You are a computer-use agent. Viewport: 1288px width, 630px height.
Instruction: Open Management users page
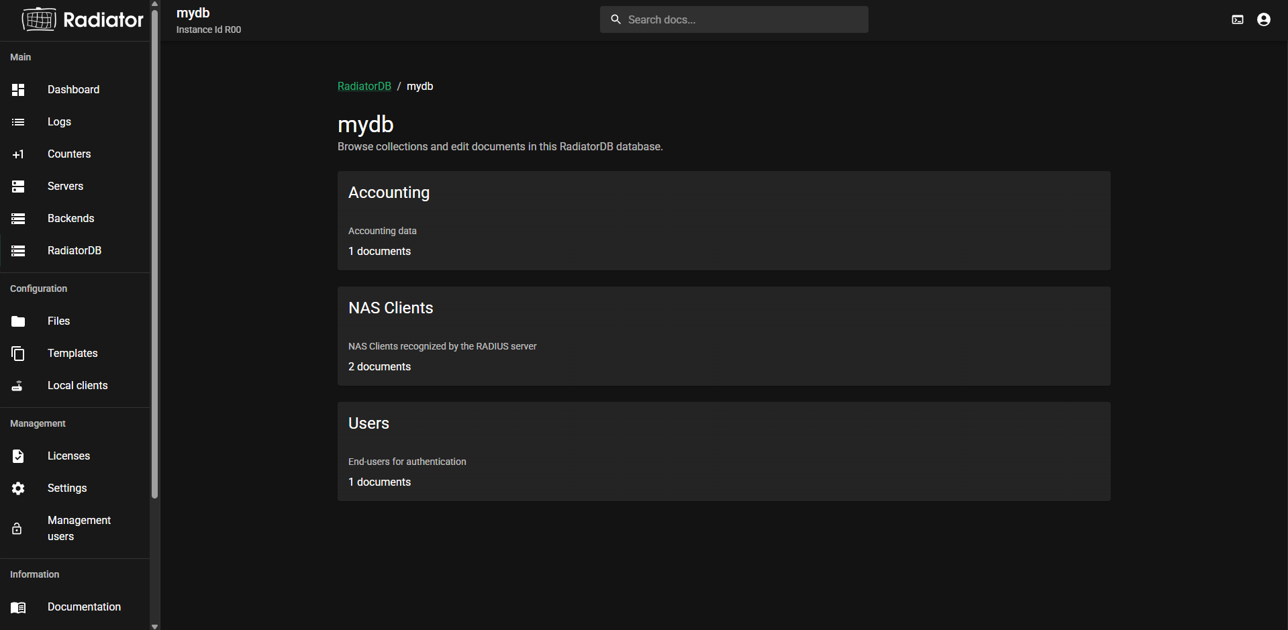[x=79, y=529]
